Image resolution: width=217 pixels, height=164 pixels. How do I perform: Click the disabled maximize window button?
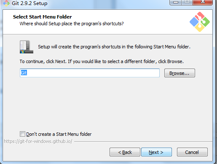187,3
